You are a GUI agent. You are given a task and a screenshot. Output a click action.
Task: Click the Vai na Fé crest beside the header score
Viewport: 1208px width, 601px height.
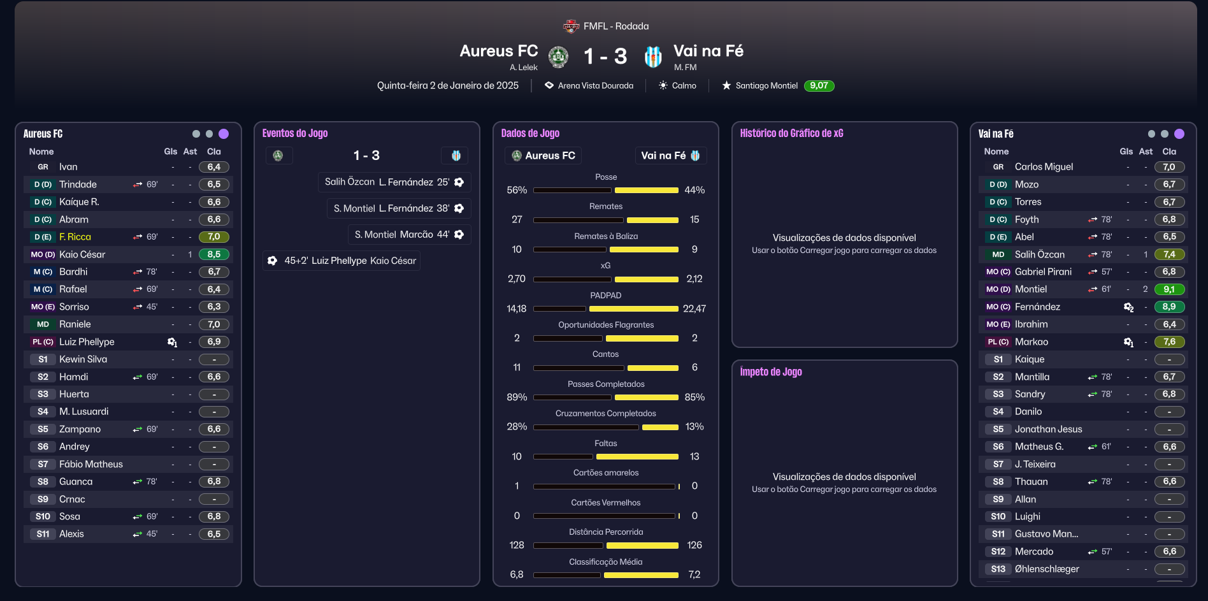click(x=653, y=57)
